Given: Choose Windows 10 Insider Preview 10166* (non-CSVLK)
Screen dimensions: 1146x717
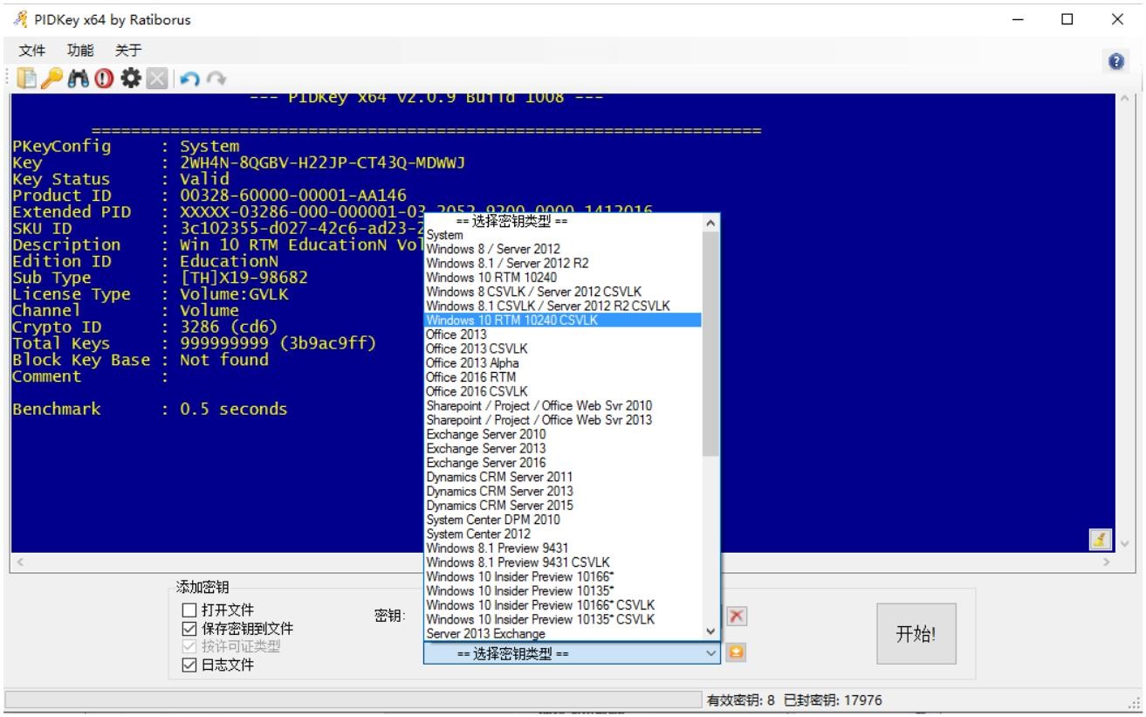Looking at the screenshot, I should coord(563,576).
